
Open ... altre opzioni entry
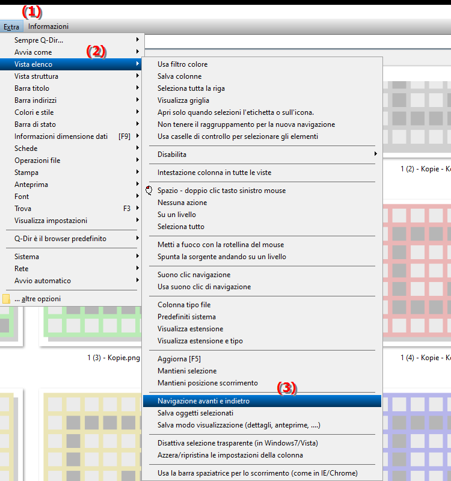click(70, 298)
